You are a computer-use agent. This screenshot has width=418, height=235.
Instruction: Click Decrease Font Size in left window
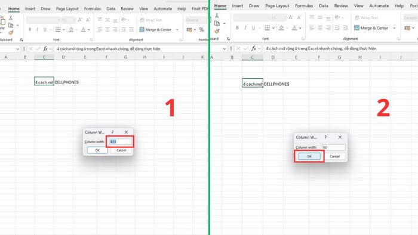(x=88, y=20)
